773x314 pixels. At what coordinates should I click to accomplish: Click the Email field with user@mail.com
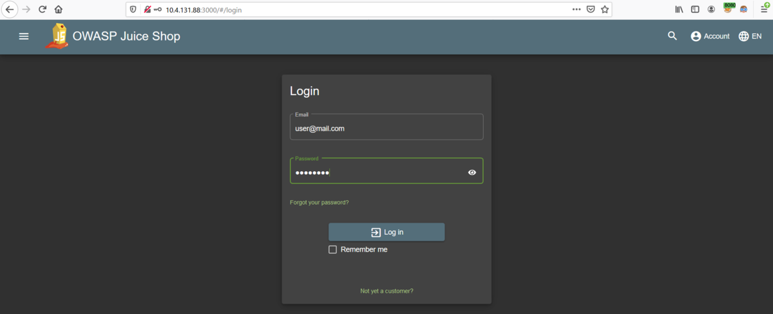tap(386, 127)
